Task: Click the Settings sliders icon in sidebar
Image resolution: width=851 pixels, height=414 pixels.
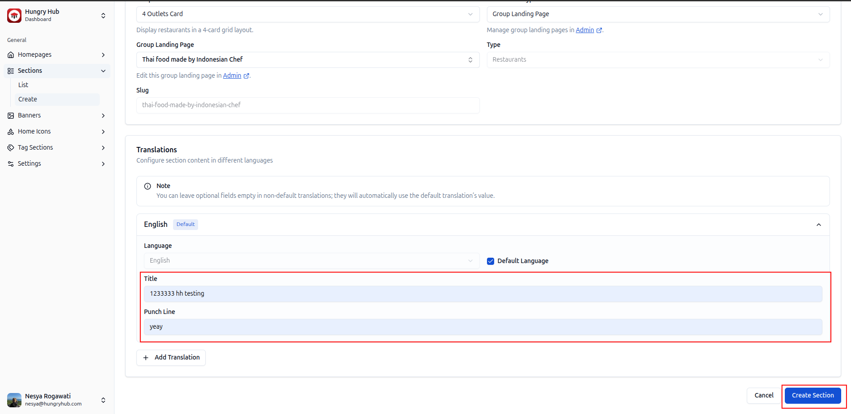Action: pos(11,164)
